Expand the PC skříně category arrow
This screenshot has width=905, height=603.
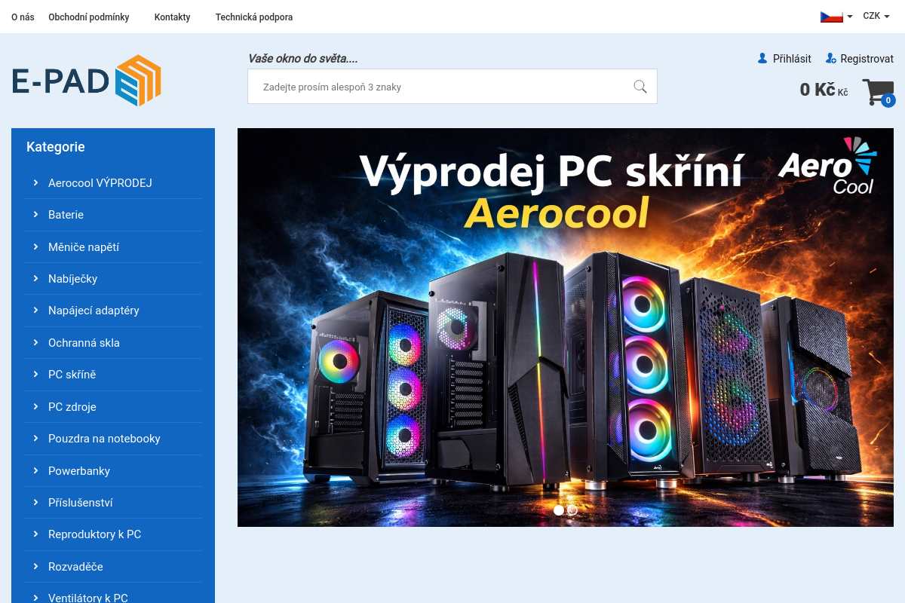click(35, 375)
